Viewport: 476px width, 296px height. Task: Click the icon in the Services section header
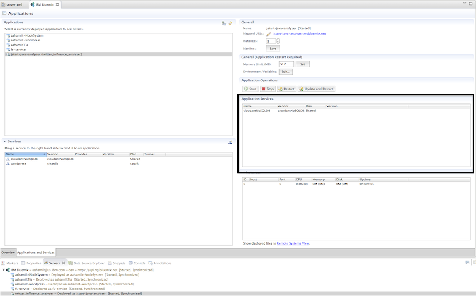tap(230, 142)
